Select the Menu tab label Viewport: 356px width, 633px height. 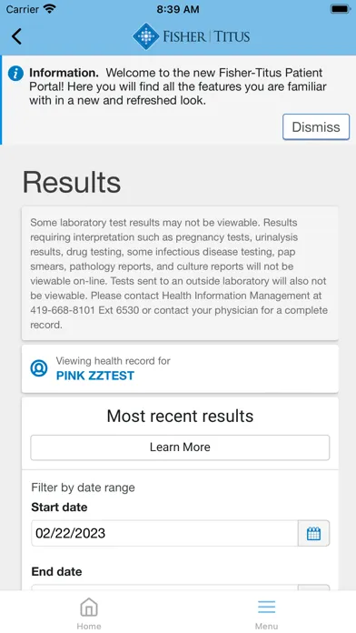266,626
